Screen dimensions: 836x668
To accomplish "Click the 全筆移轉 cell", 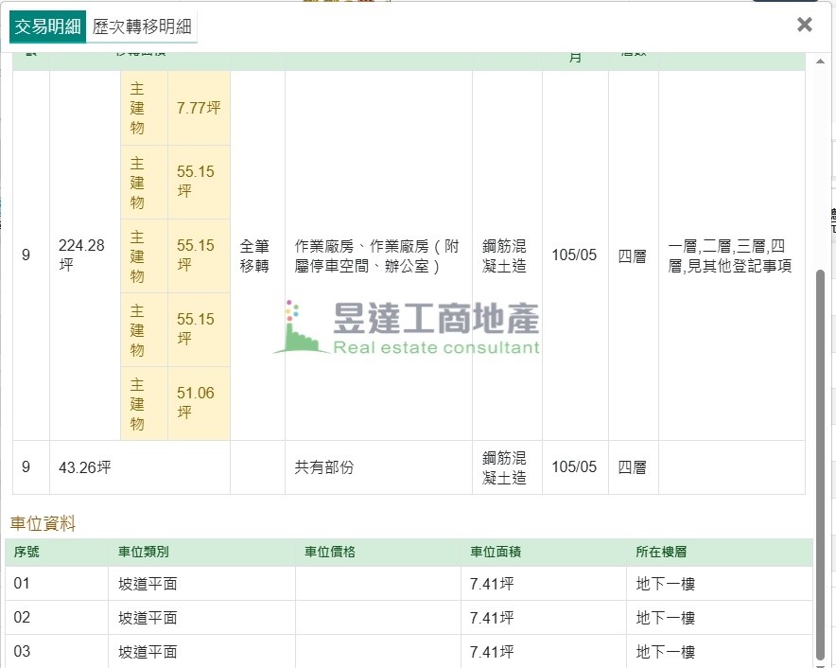I will 255,255.
